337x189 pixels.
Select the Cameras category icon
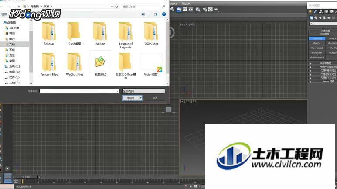324,17
